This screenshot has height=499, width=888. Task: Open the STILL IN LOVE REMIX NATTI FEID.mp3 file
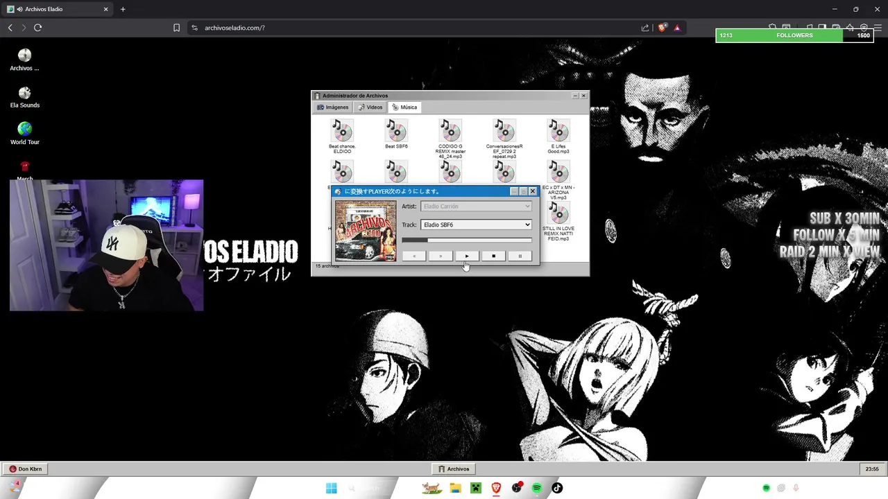[558, 222]
